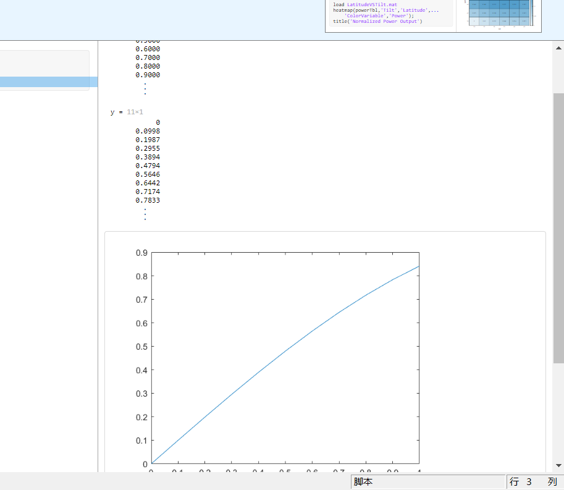The image size is (564, 490).
Task: Select the y = 11×1 variable header
Action: (x=127, y=112)
